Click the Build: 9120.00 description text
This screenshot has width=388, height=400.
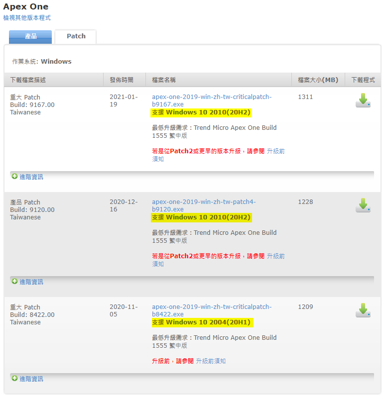point(32,209)
